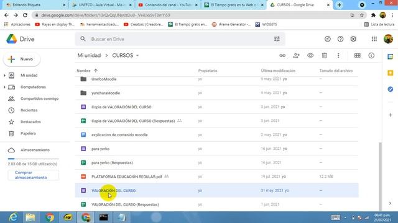Screen dimensions: 398x223
Task: Switch to grid layout view
Action: [357, 55]
